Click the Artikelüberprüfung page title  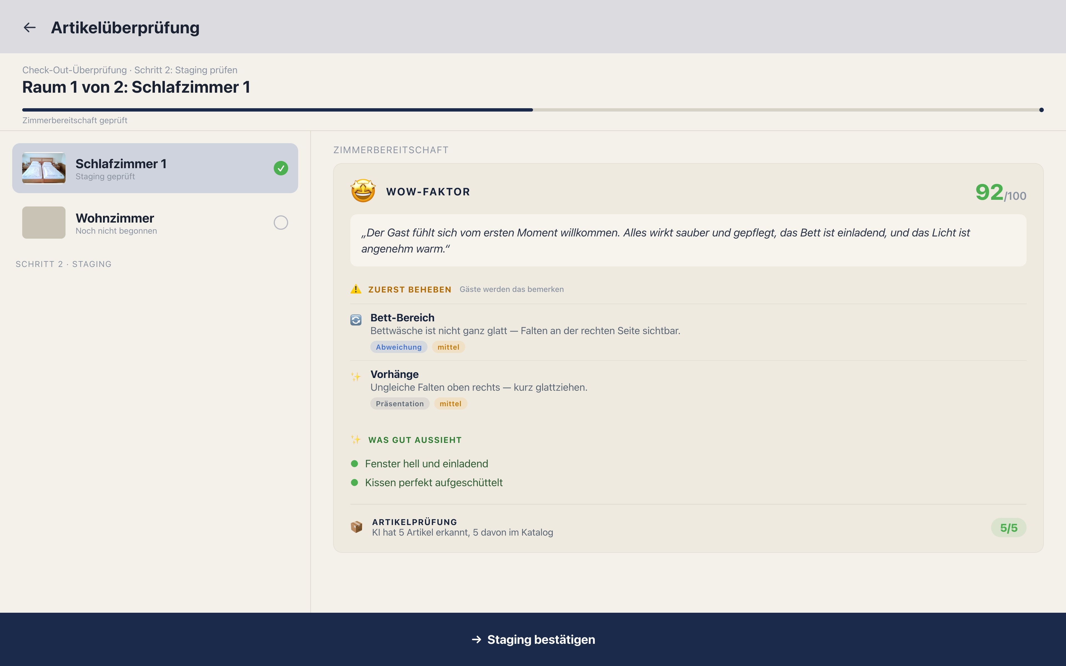tap(125, 27)
